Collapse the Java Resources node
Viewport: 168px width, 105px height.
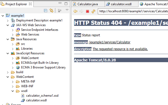point(8,39)
